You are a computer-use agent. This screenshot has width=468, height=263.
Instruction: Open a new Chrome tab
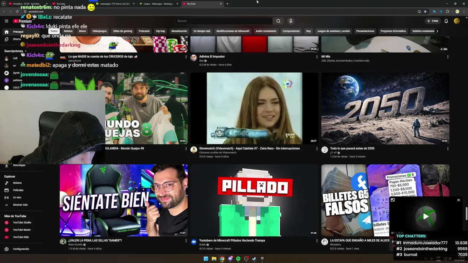coord(227,4)
